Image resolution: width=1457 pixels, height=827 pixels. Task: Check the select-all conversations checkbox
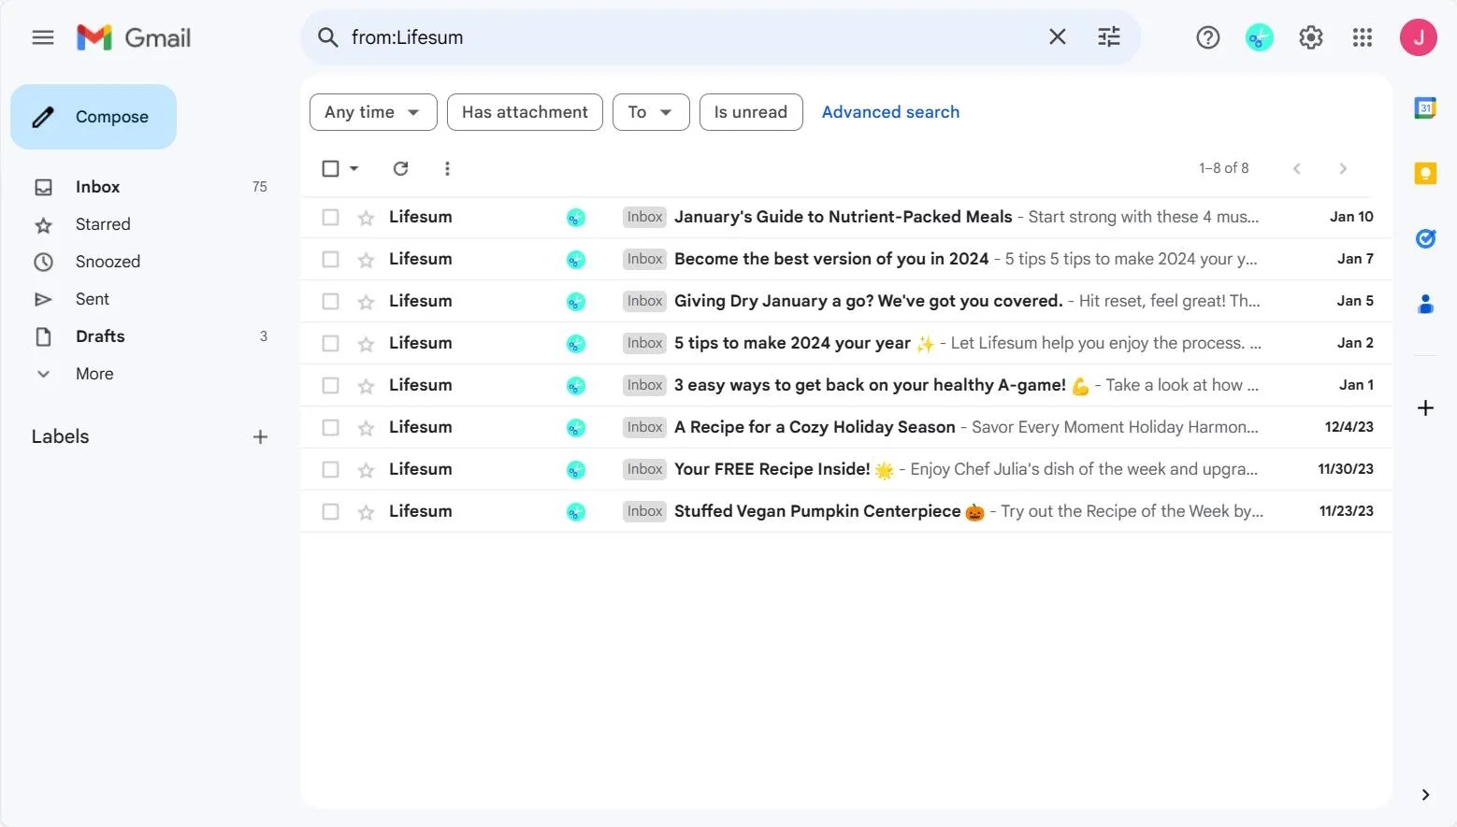(329, 168)
